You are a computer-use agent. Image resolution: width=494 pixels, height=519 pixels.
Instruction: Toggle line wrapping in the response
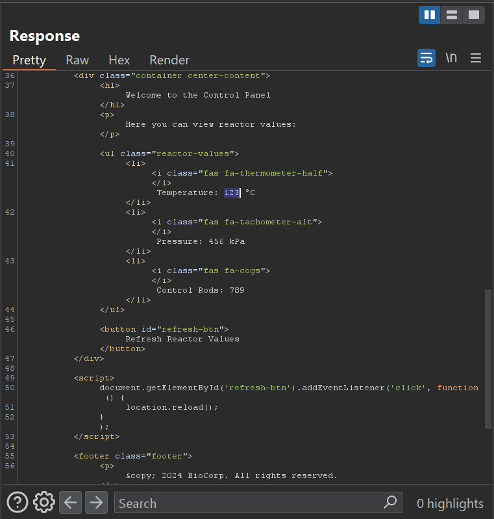(426, 58)
